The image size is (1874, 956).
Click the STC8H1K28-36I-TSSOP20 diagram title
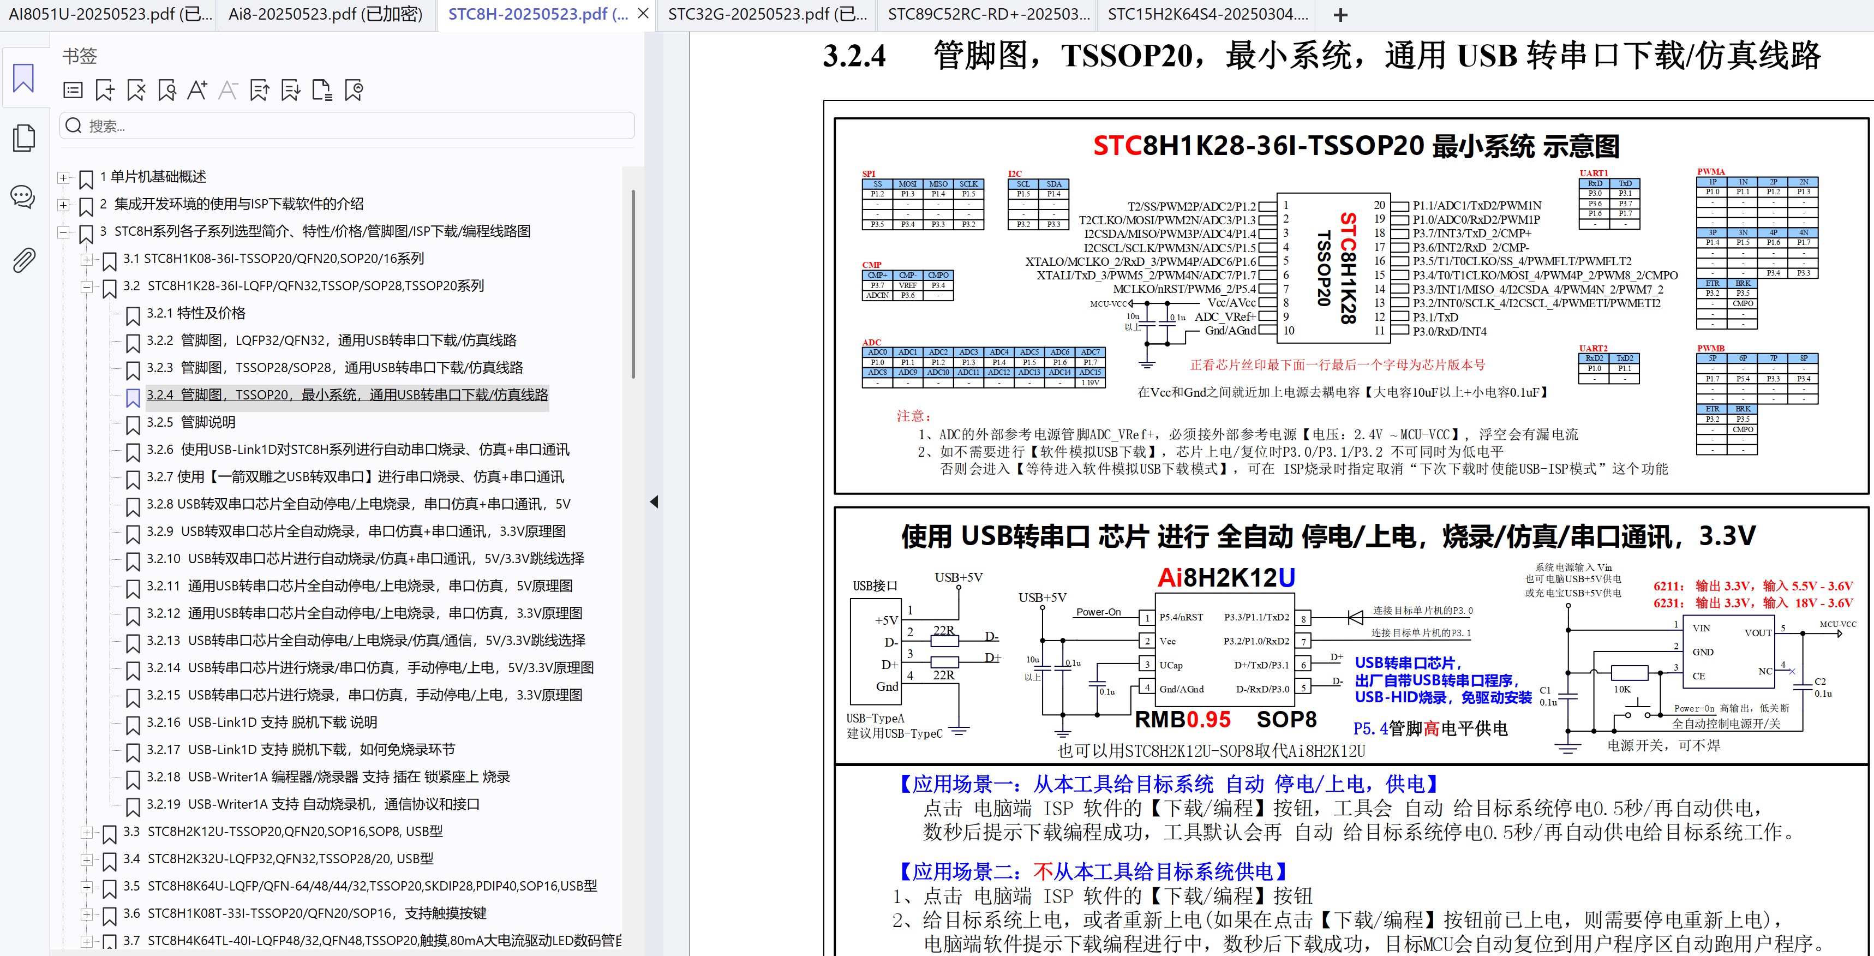[x=1356, y=146]
